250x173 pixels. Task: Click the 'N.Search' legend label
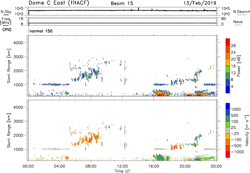[x=241, y=12]
